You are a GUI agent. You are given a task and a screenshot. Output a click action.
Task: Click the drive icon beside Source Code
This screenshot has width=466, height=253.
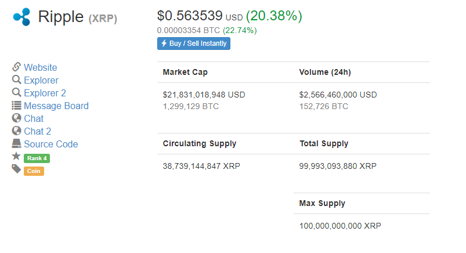(16, 143)
